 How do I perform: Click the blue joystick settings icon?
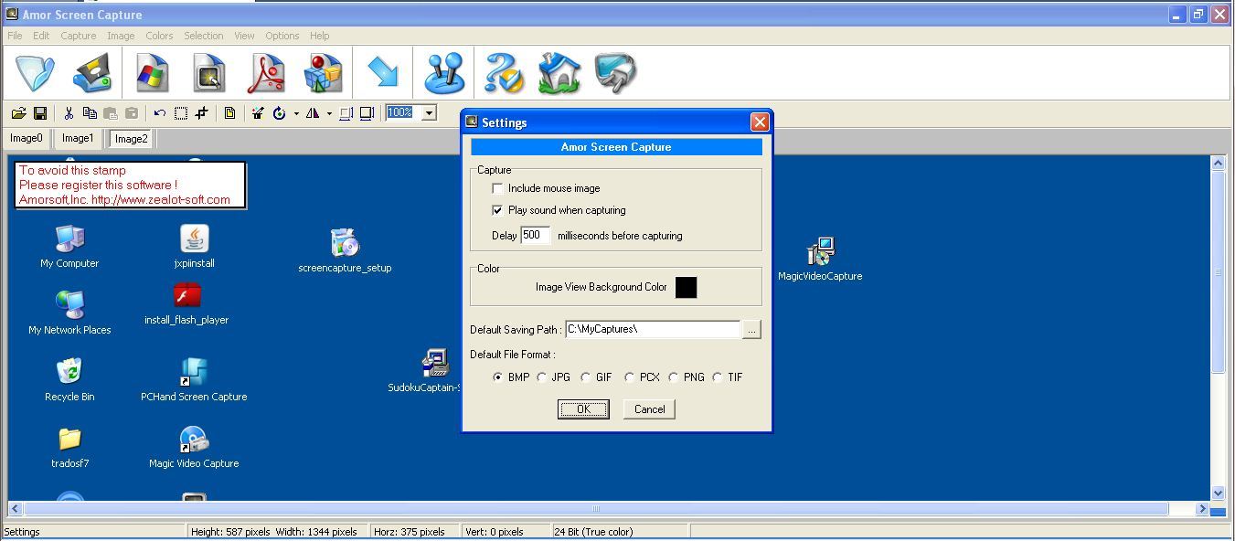(x=445, y=73)
